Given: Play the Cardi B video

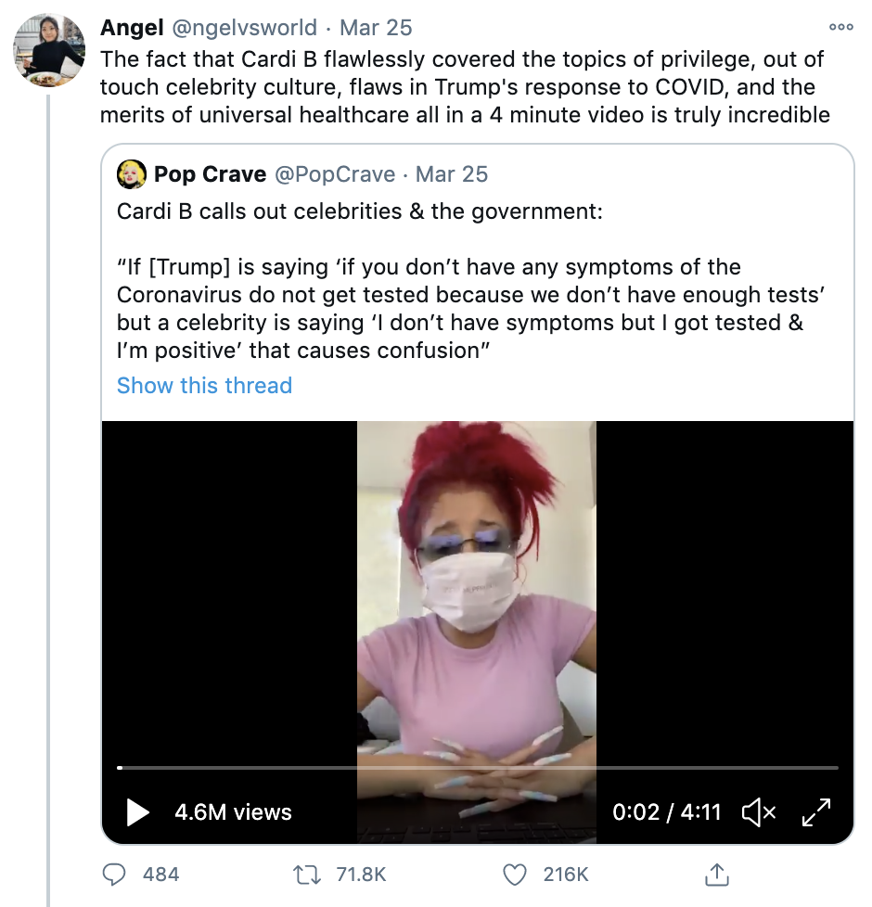Looking at the screenshot, I should [x=137, y=812].
